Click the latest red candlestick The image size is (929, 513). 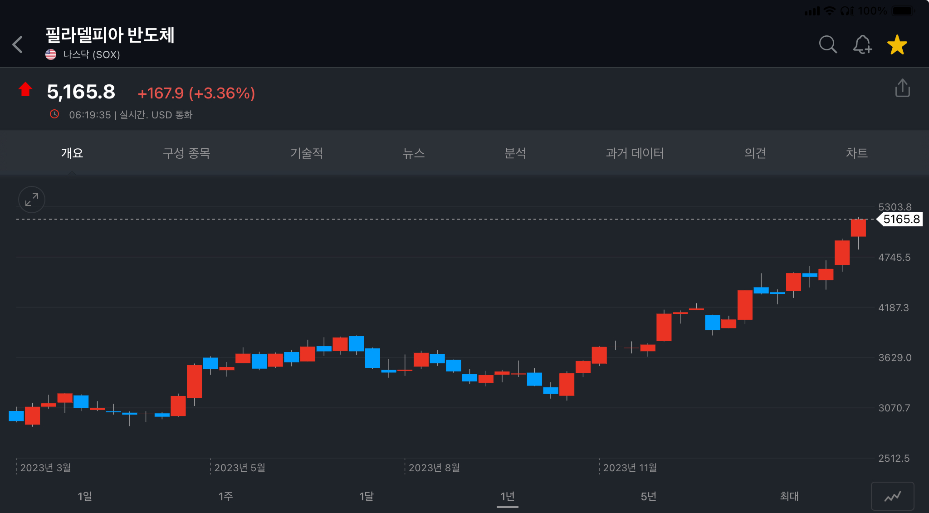pos(858,228)
